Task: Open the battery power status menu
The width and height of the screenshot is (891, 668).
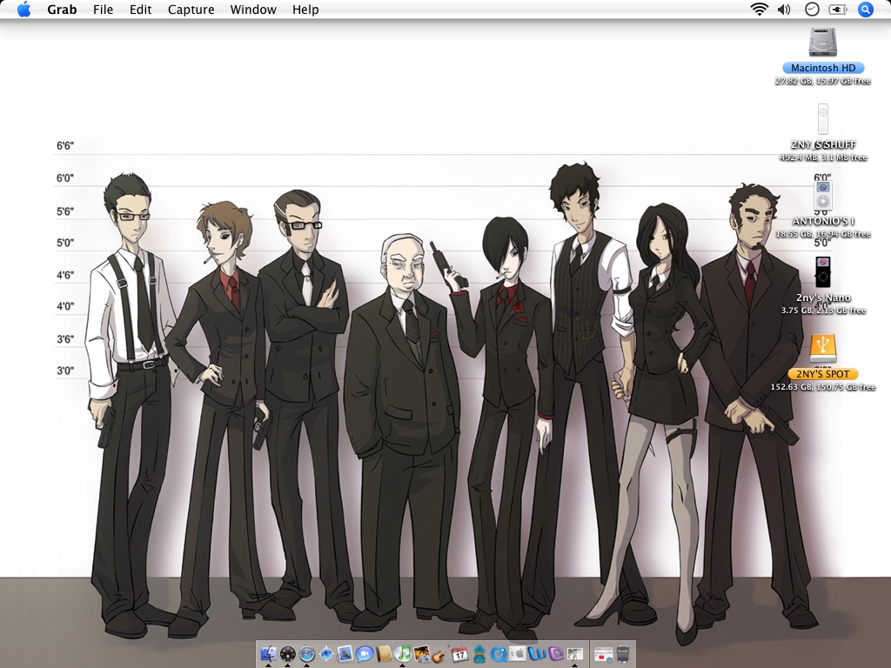Action: tap(838, 9)
